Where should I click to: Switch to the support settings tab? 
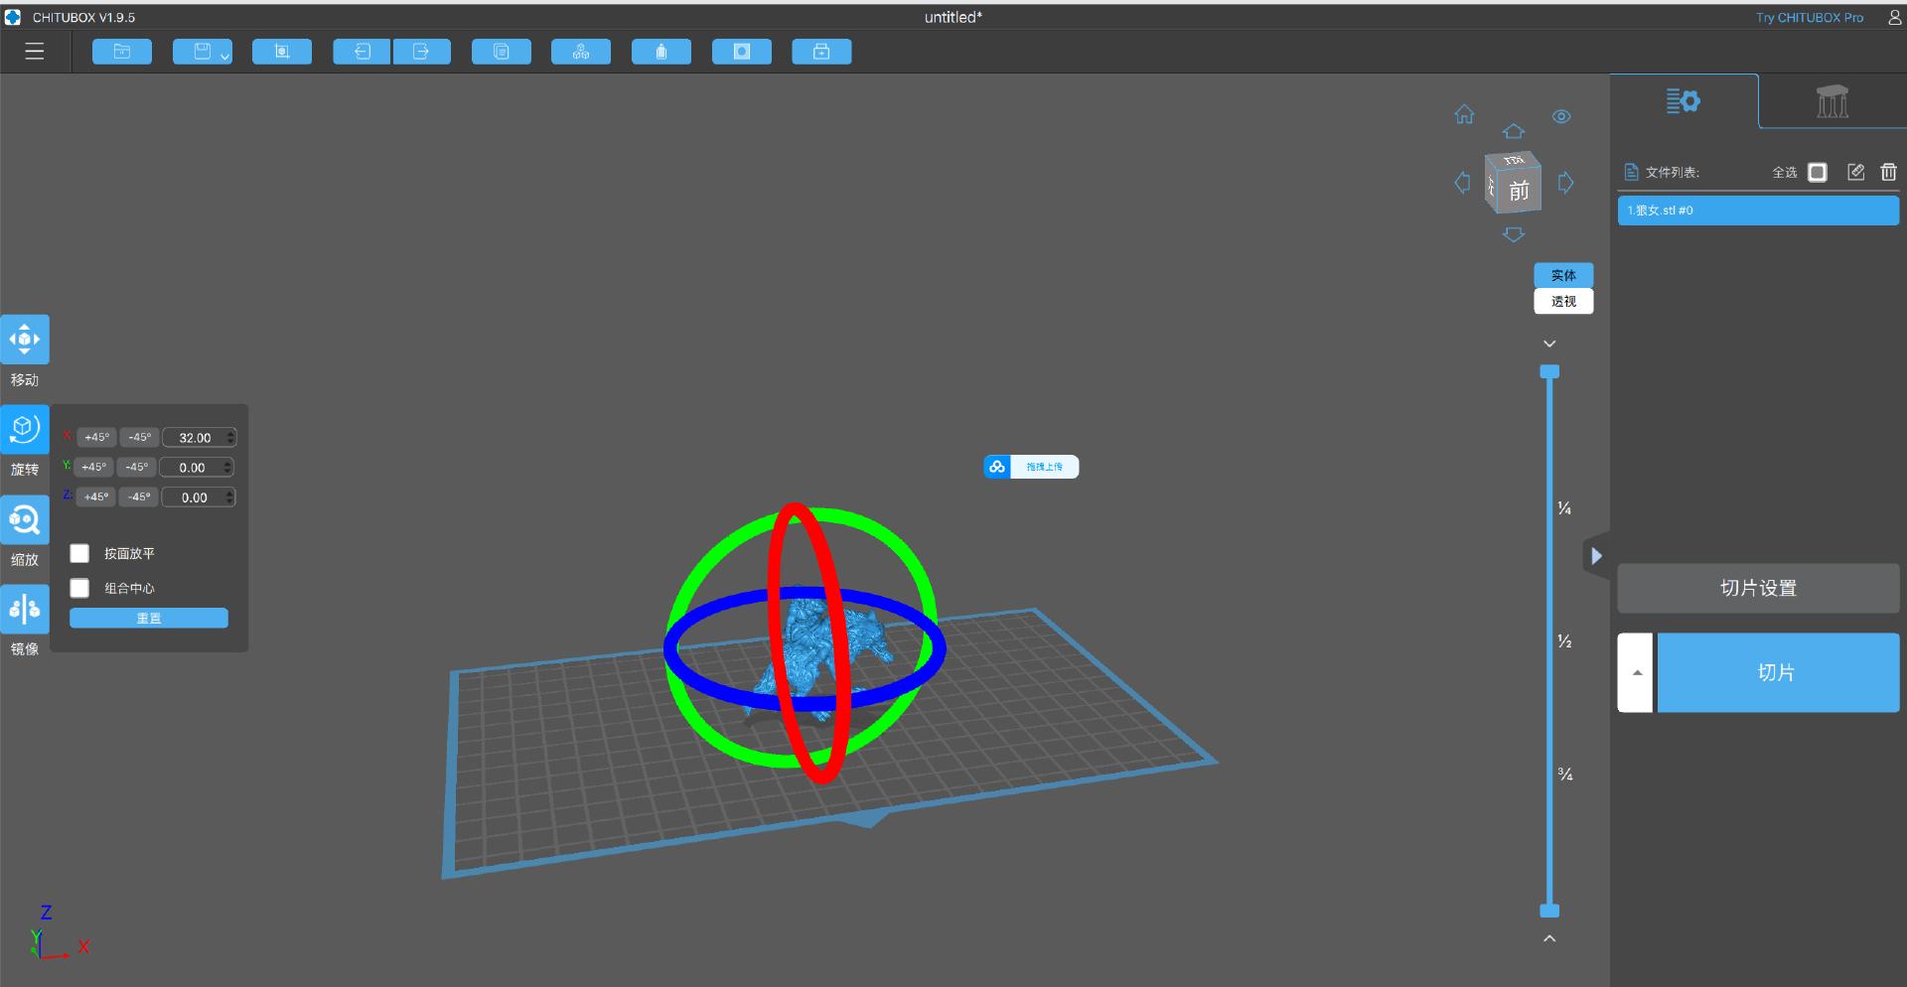1831,100
